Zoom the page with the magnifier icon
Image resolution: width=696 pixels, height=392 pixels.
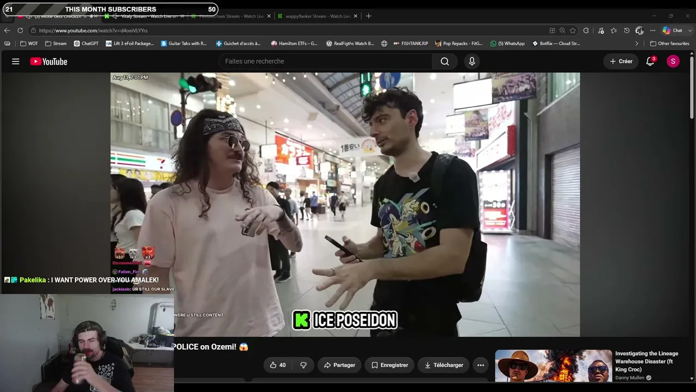pos(562,30)
